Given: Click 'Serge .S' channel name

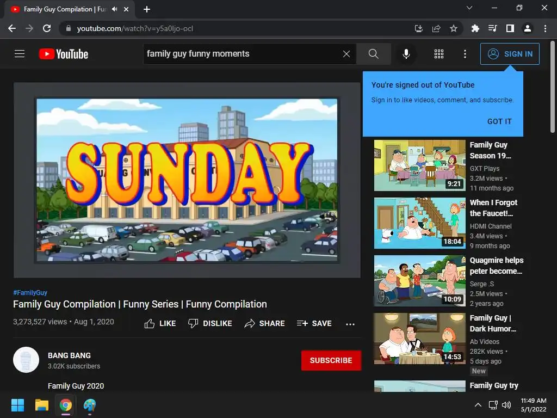Looking at the screenshot, I should pos(482,284).
